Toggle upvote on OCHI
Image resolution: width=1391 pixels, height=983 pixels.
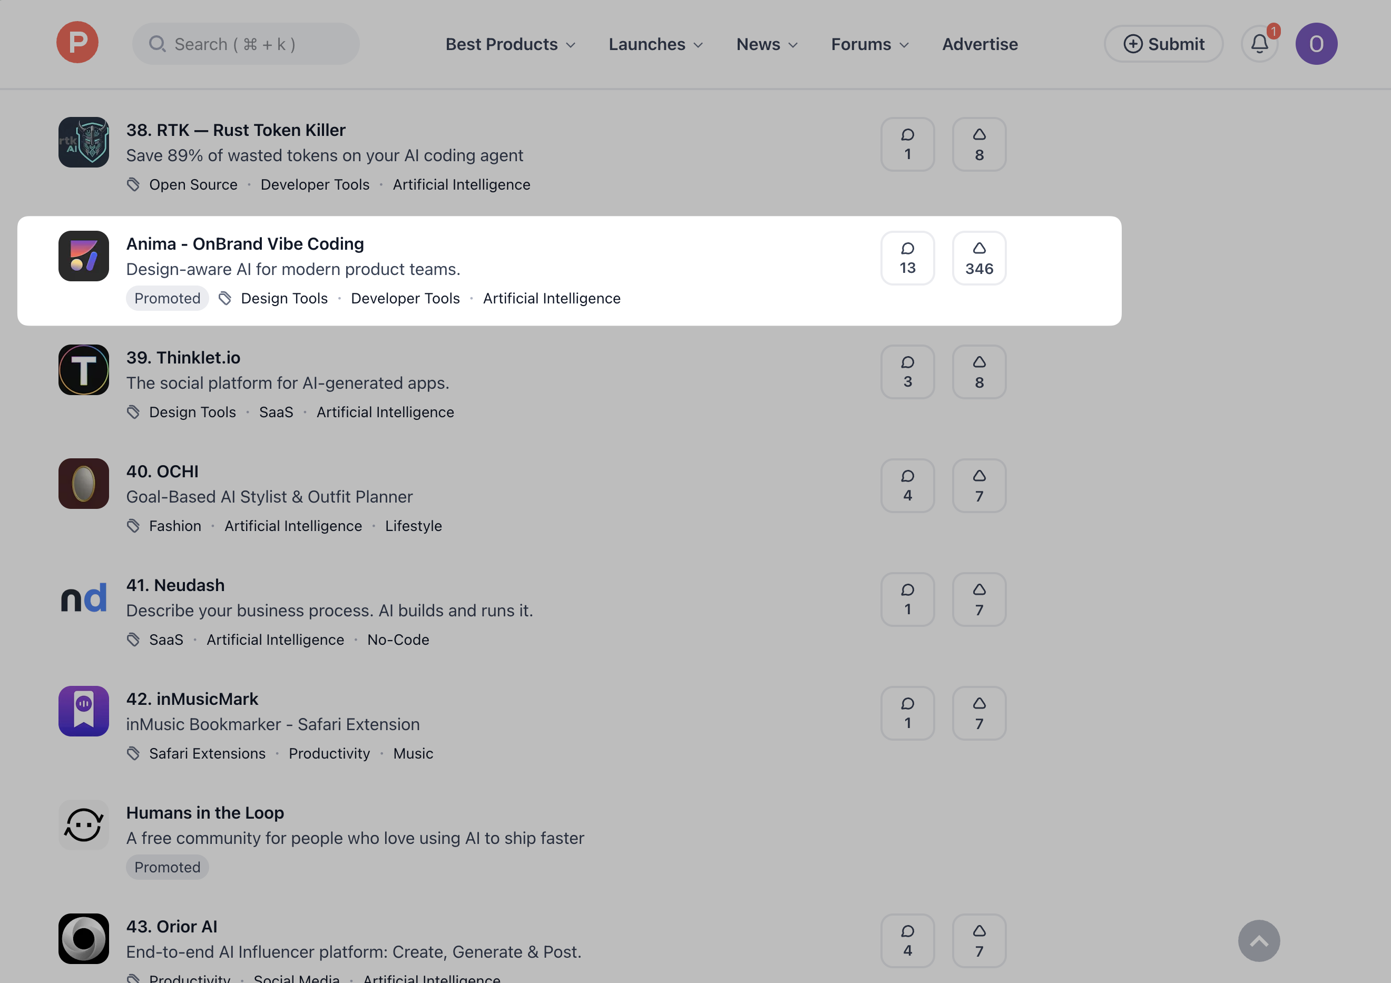click(979, 486)
